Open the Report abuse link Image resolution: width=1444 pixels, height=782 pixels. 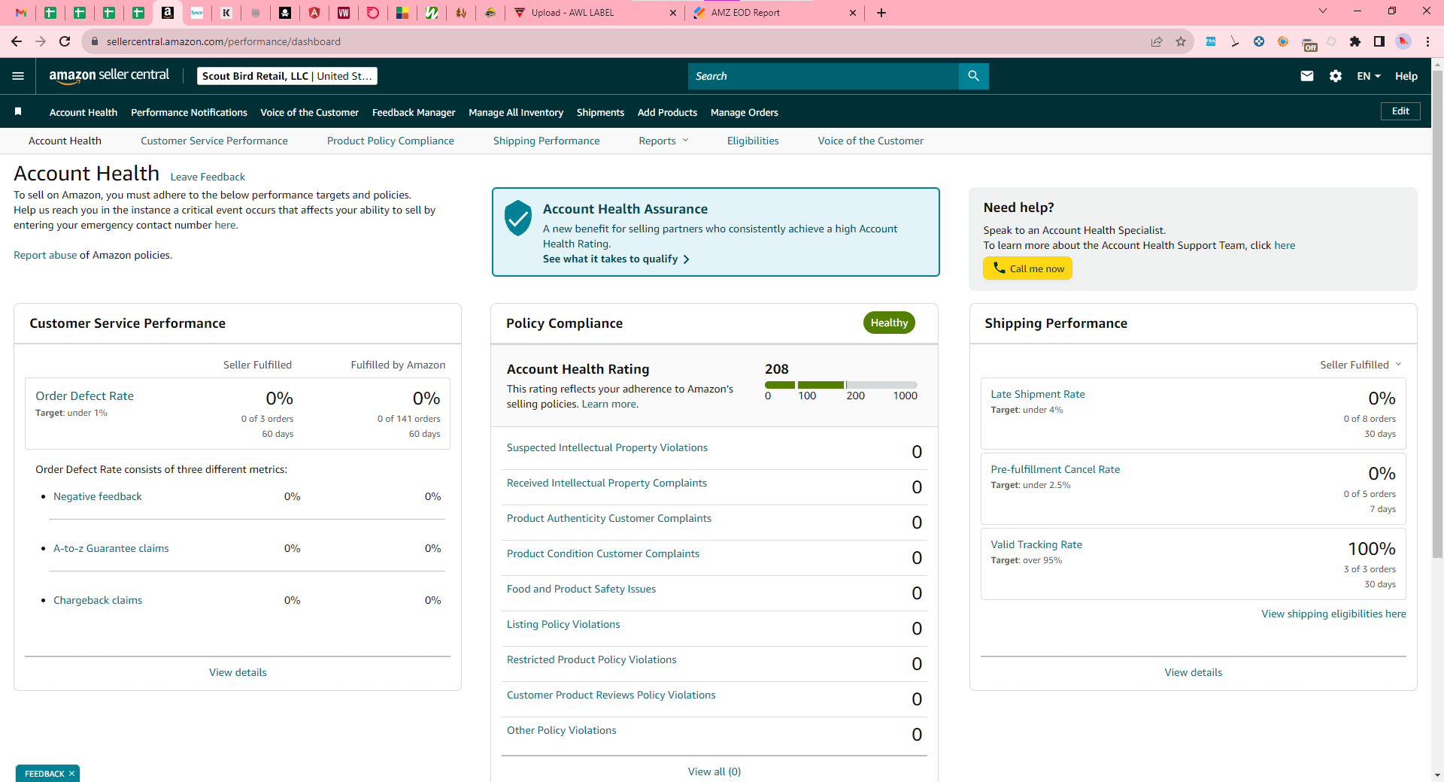(x=45, y=255)
